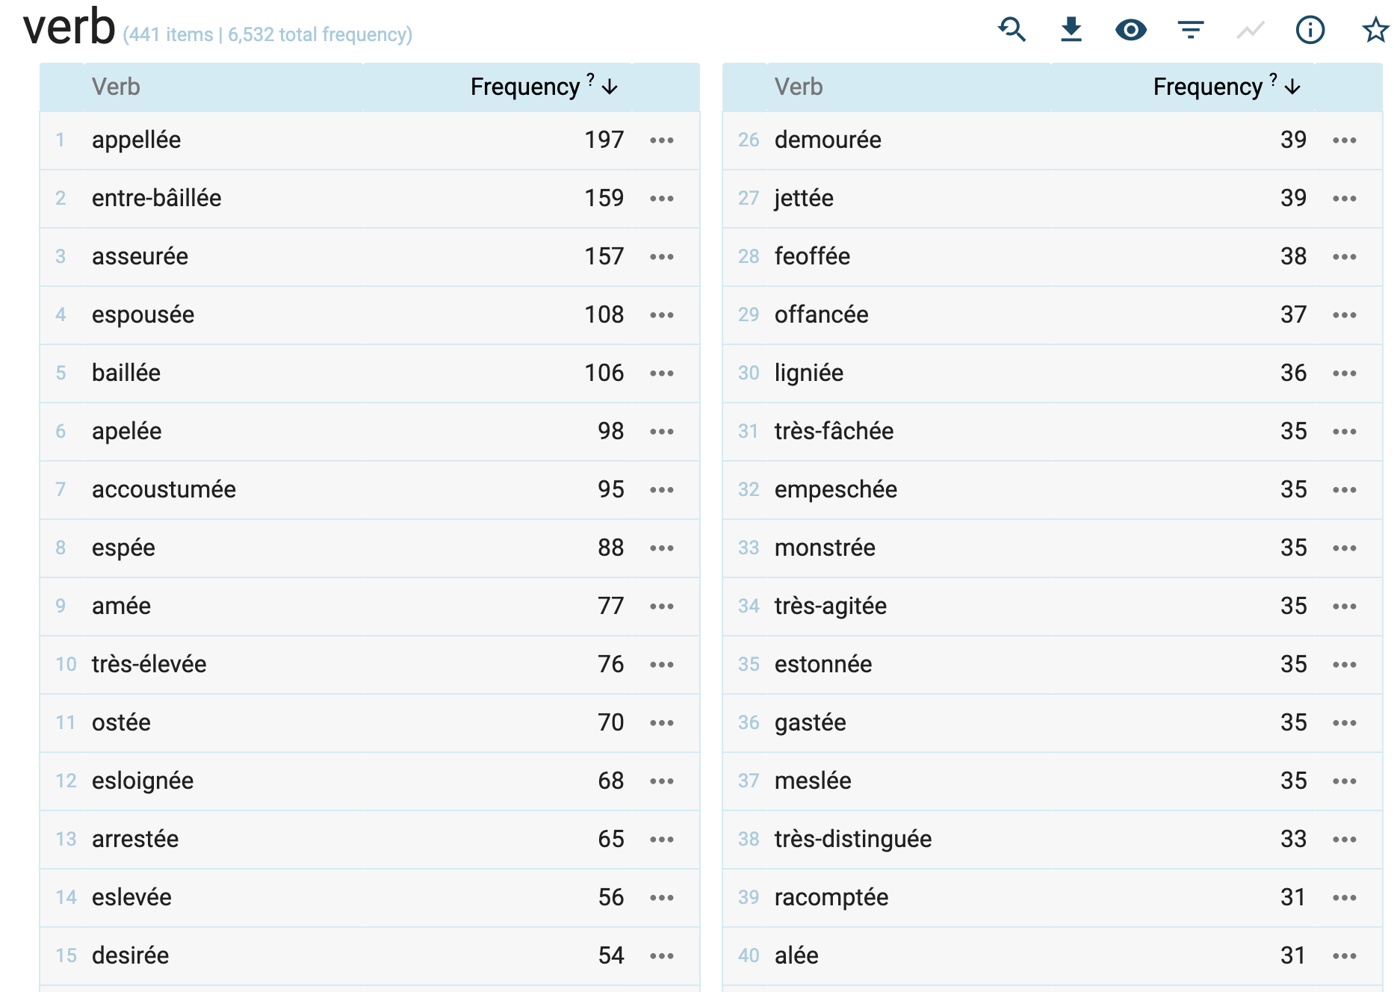Select the word appellée
The image size is (1394, 992).
[137, 140]
